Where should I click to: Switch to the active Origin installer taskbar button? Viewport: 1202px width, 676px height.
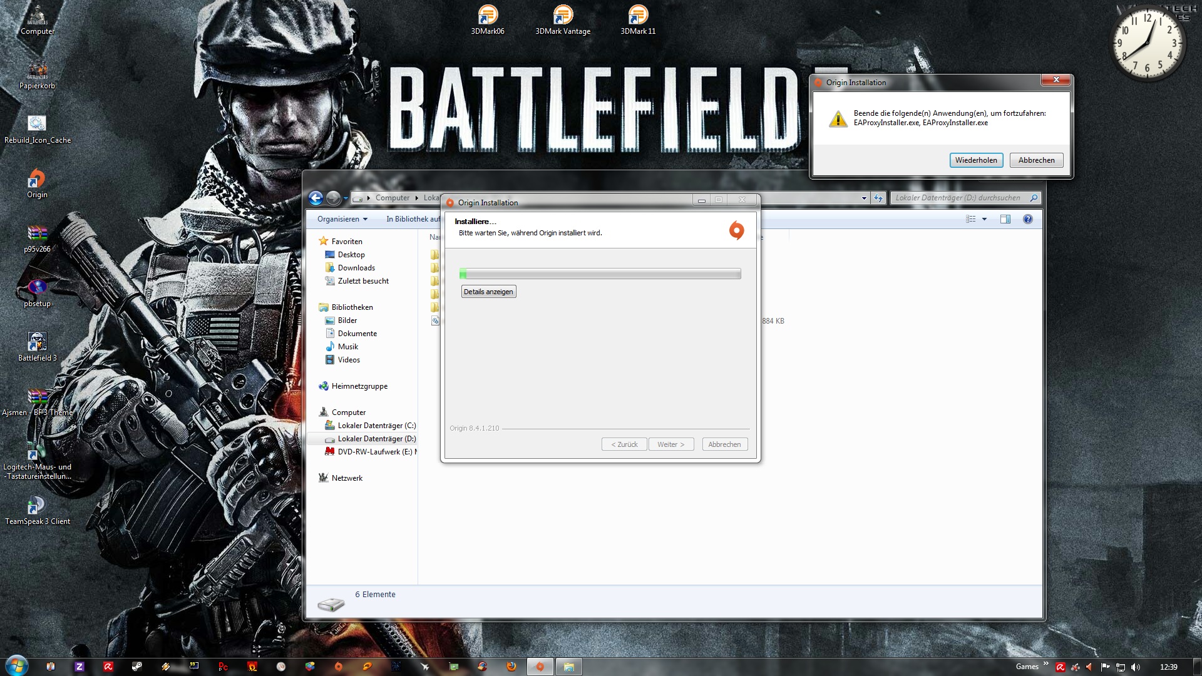click(540, 667)
